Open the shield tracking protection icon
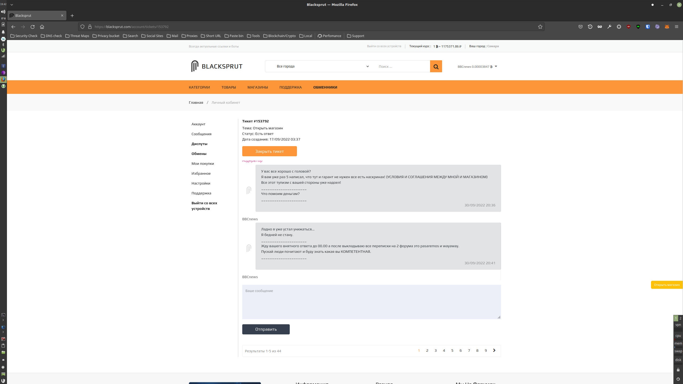The width and height of the screenshot is (683, 384). [82, 27]
